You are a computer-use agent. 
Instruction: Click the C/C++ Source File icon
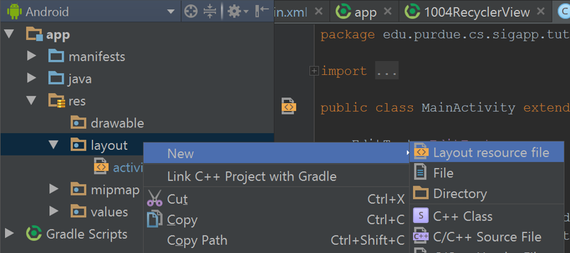pyautogui.click(x=421, y=236)
